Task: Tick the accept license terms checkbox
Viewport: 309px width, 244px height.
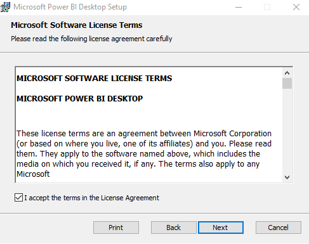Action: (x=18, y=198)
